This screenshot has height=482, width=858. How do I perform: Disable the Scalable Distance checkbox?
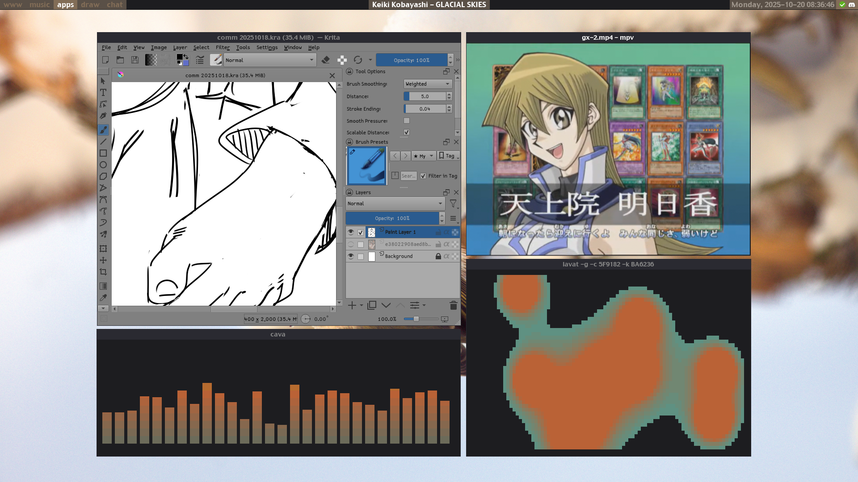click(407, 132)
